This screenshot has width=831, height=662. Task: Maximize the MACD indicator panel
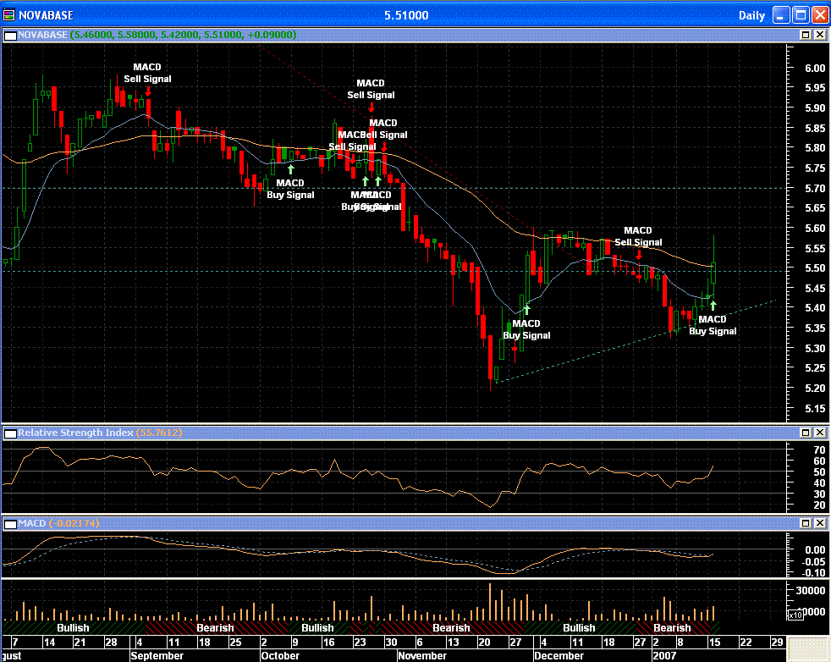(x=806, y=523)
